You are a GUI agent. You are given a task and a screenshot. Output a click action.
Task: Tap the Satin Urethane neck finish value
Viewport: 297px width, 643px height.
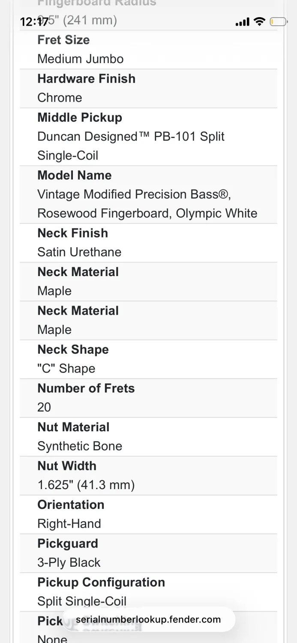[79, 252]
